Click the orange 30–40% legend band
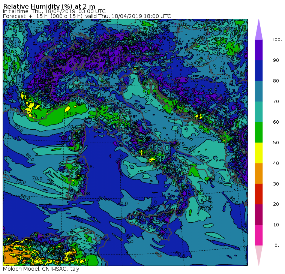 259,174
